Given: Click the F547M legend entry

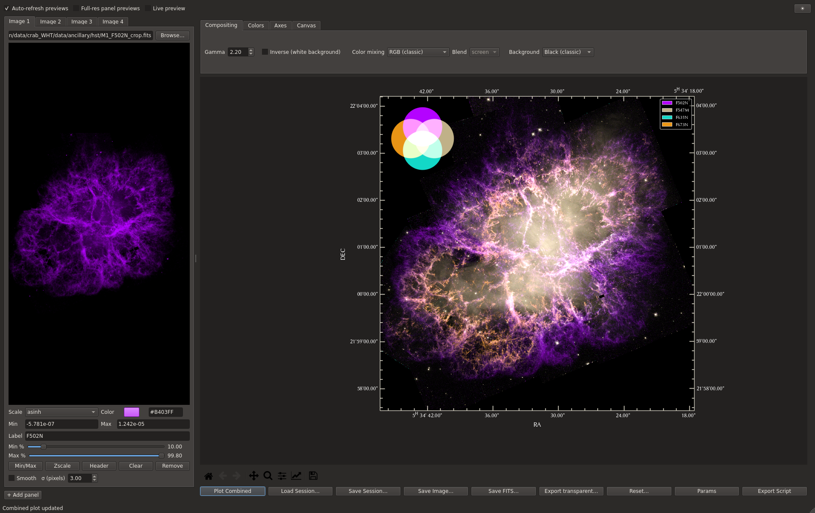Looking at the screenshot, I should [x=675, y=110].
